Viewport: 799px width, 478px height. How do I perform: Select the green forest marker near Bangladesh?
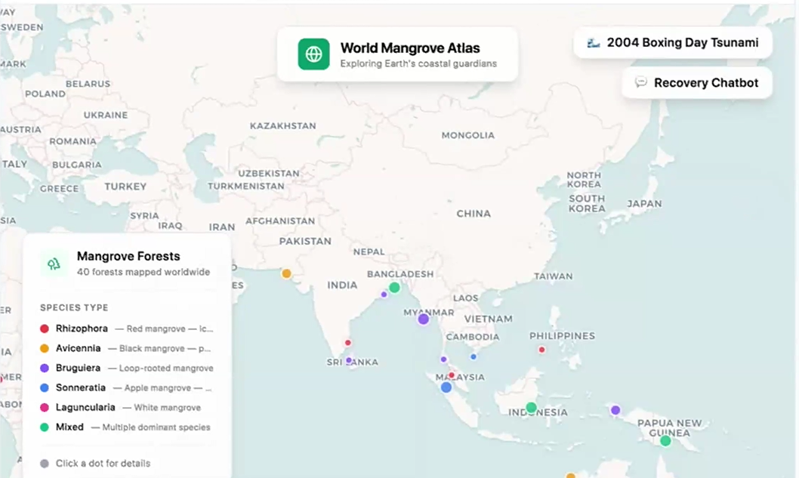point(394,288)
